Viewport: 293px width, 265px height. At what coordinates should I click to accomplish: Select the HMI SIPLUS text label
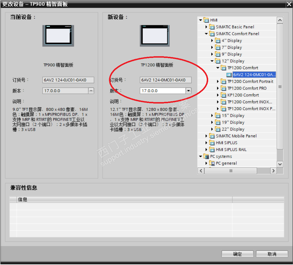point(227,143)
